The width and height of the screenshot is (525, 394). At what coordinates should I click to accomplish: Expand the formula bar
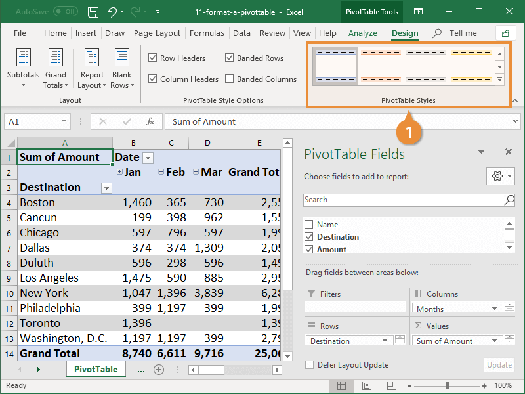[x=515, y=121]
